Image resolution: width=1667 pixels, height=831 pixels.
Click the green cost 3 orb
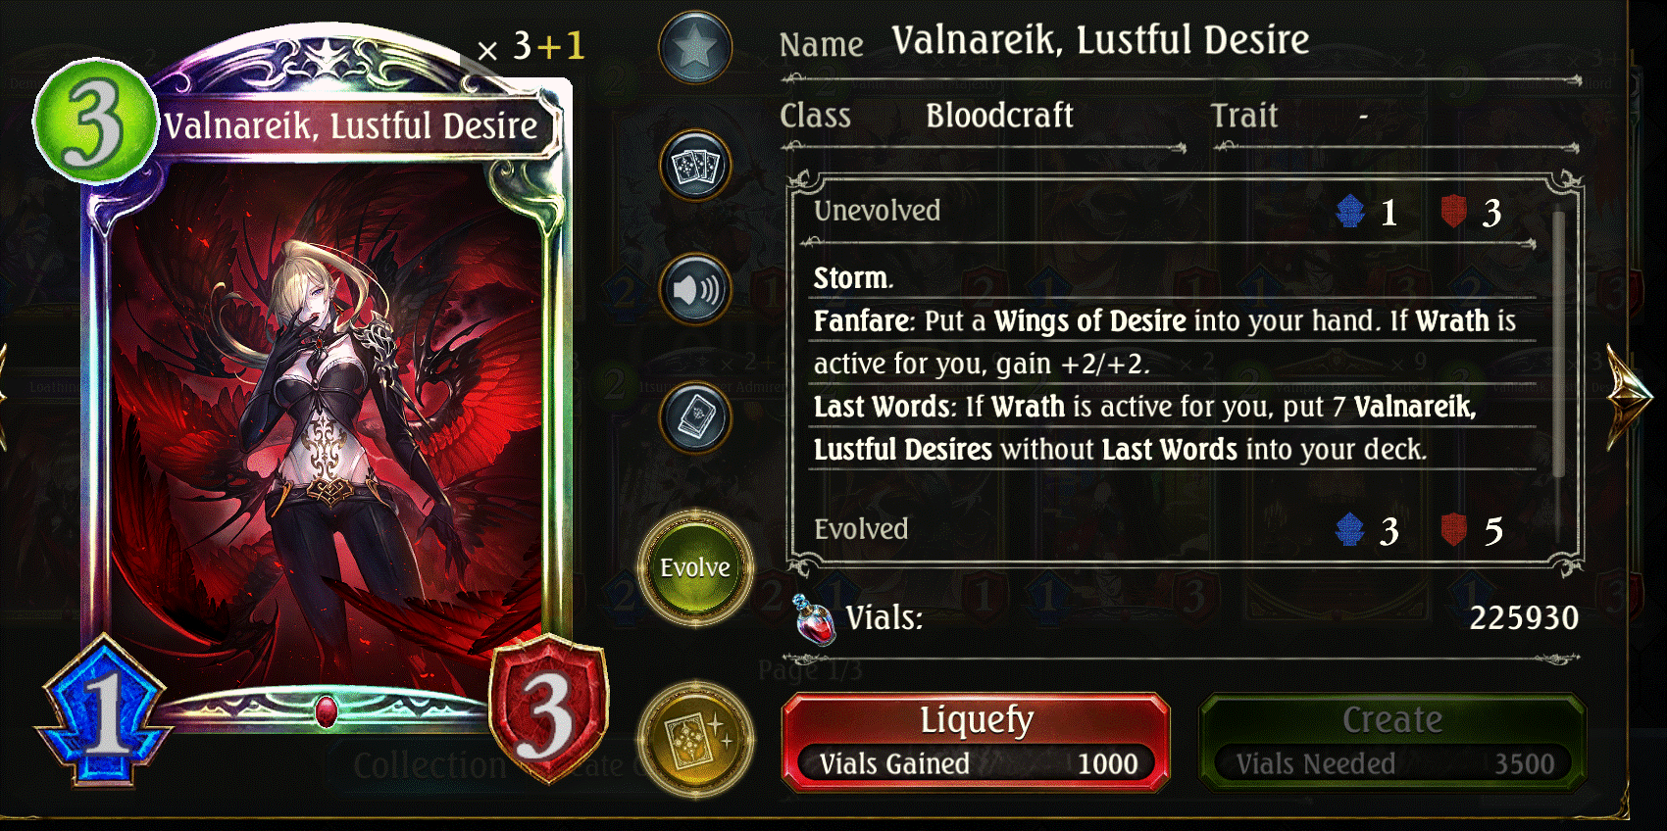tap(94, 122)
